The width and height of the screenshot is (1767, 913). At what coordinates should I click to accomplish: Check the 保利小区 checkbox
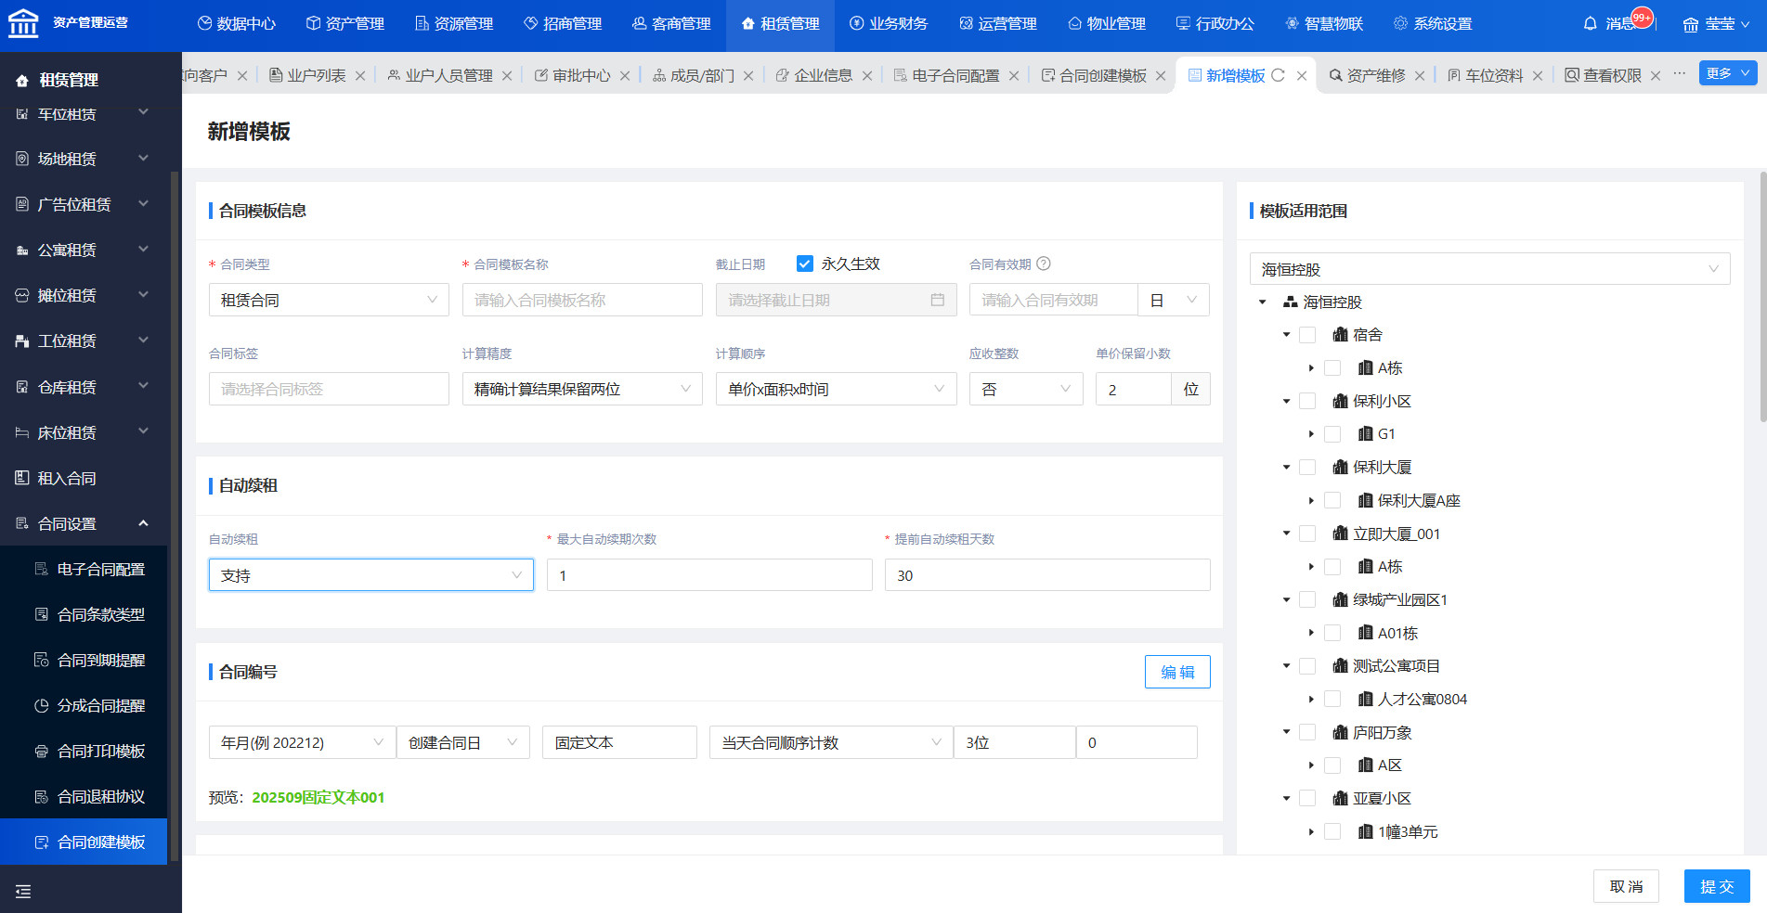tap(1307, 401)
